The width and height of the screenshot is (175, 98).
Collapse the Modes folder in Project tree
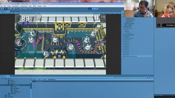tap(7, 84)
